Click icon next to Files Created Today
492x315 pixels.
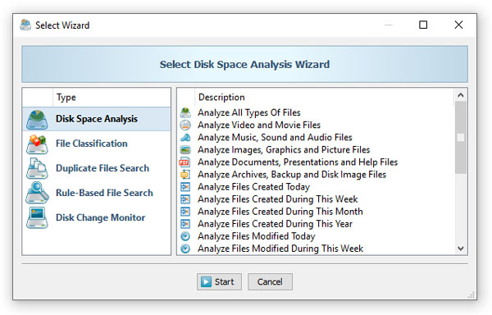tap(185, 187)
